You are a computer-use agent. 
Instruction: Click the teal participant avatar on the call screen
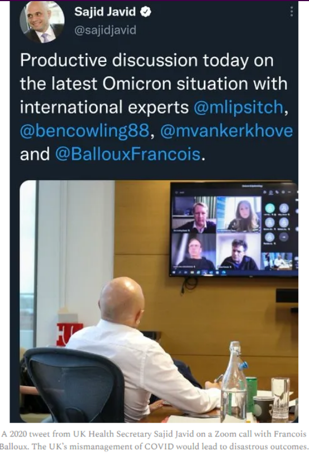pyautogui.click(x=270, y=209)
